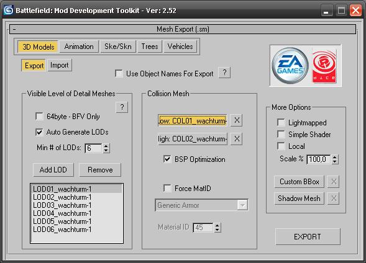Click the Add LOD button

tap(53, 170)
